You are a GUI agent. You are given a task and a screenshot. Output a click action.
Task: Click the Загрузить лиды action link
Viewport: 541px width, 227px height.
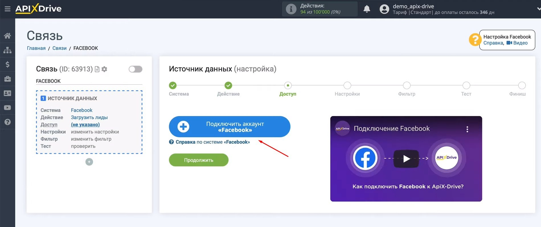(x=89, y=117)
